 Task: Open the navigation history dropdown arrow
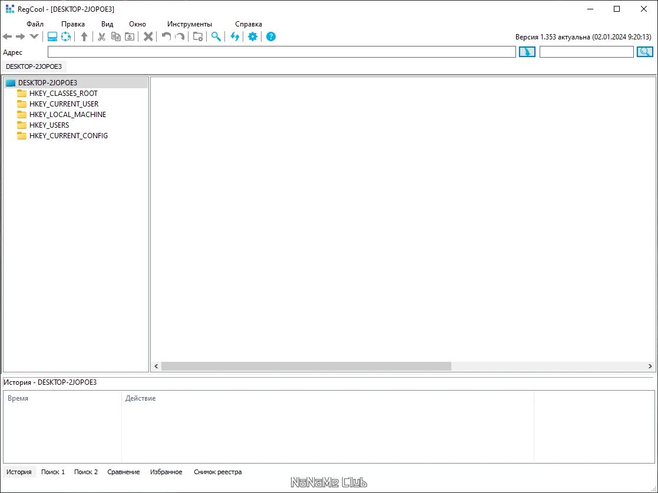tap(34, 36)
